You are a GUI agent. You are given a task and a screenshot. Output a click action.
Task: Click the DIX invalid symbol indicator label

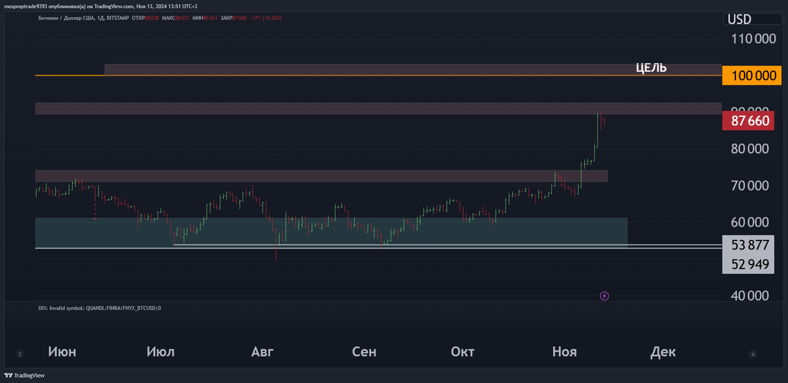pos(100,307)
